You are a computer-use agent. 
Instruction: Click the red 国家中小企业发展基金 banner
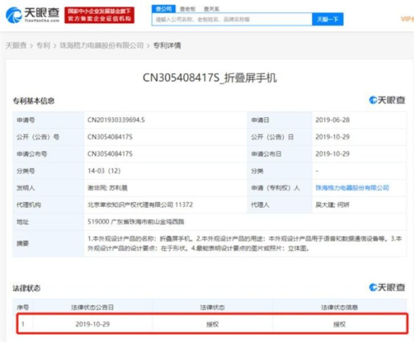click(x=99, y=15)
